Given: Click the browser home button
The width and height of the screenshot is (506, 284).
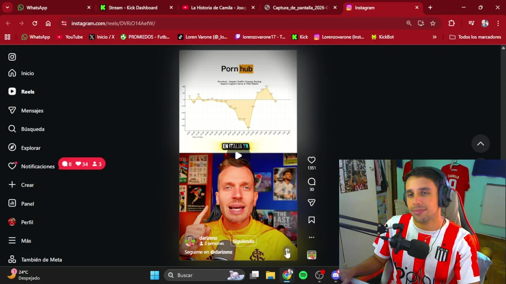Looking at the screenshot, I should [48, 23].
